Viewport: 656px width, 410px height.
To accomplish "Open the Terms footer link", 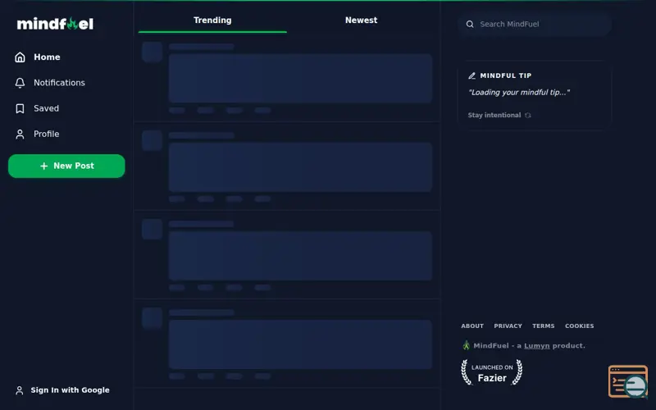I will click(544, 326).
